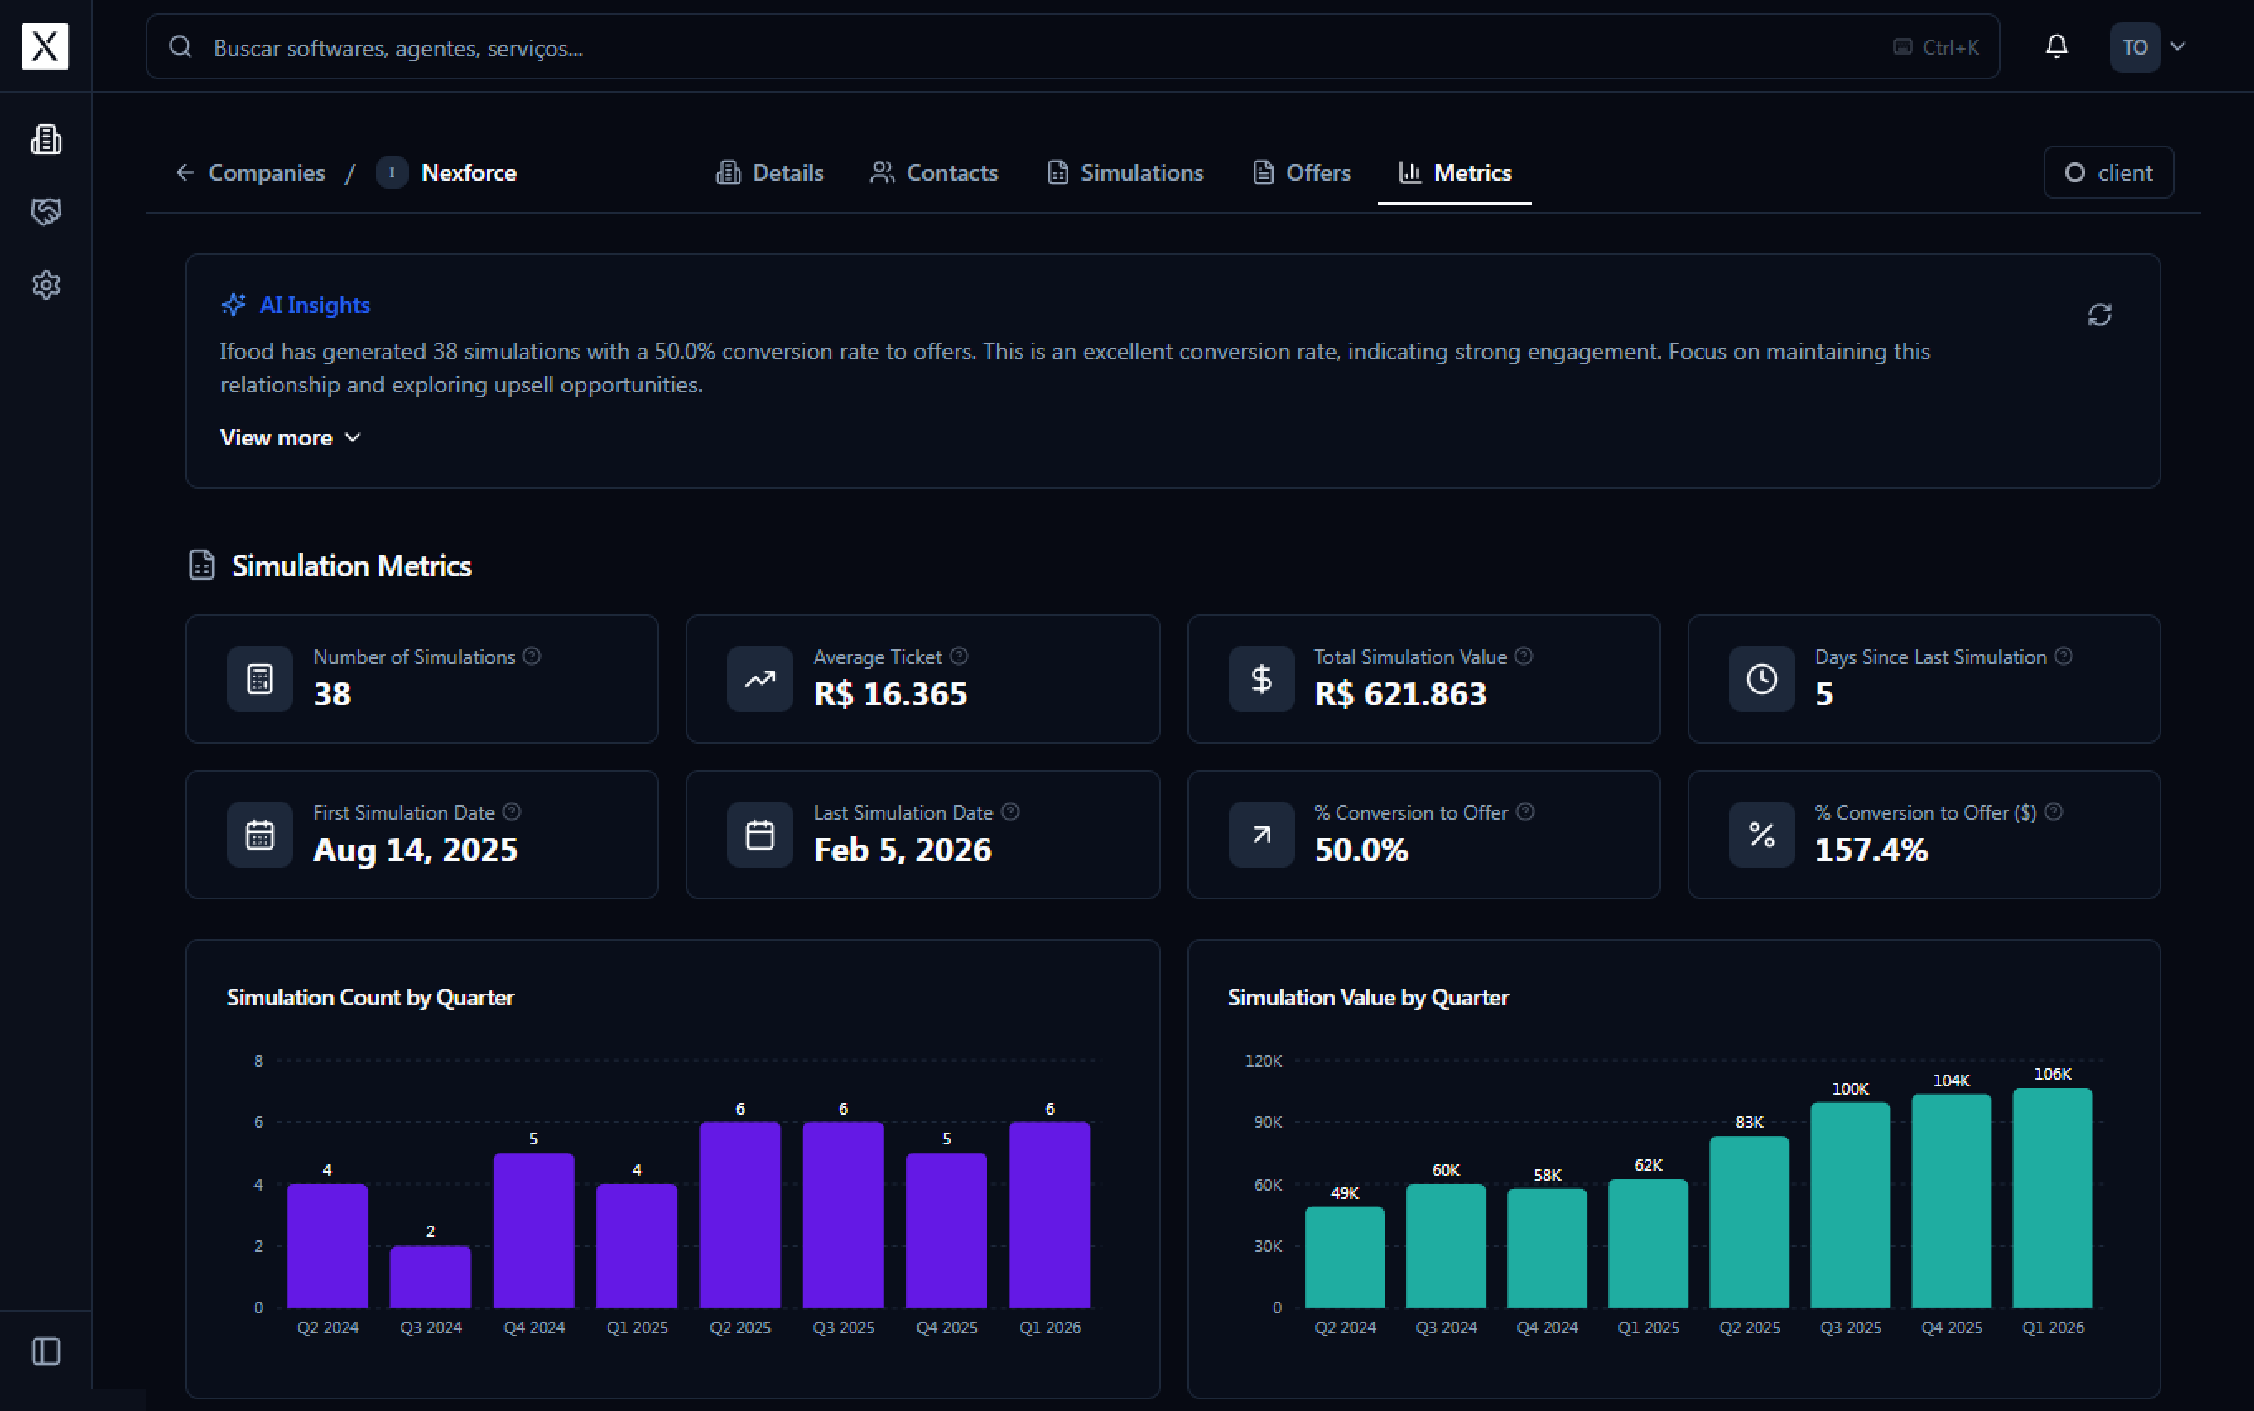The width and height of the screenshot is (2254, 1411).
Task: Open the handshake deals icon in sidebar
Action: pos(46,212)
